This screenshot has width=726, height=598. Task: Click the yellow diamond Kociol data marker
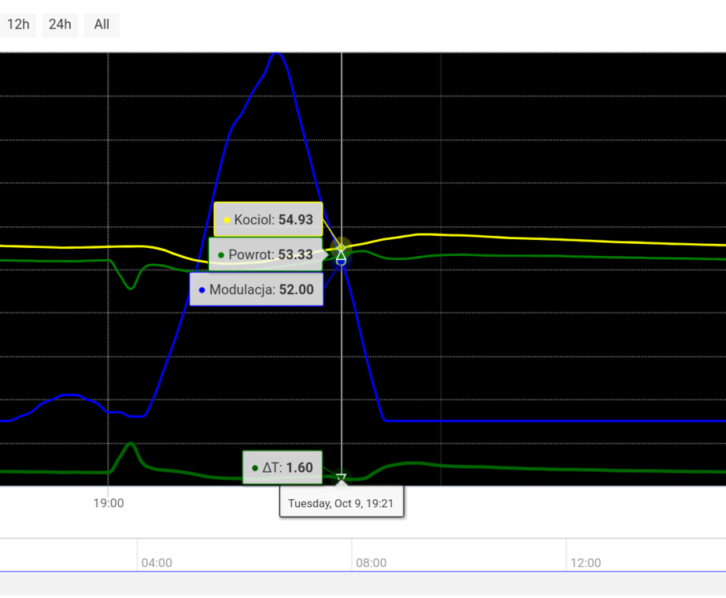pyautogui.click(x=341, y=246)
